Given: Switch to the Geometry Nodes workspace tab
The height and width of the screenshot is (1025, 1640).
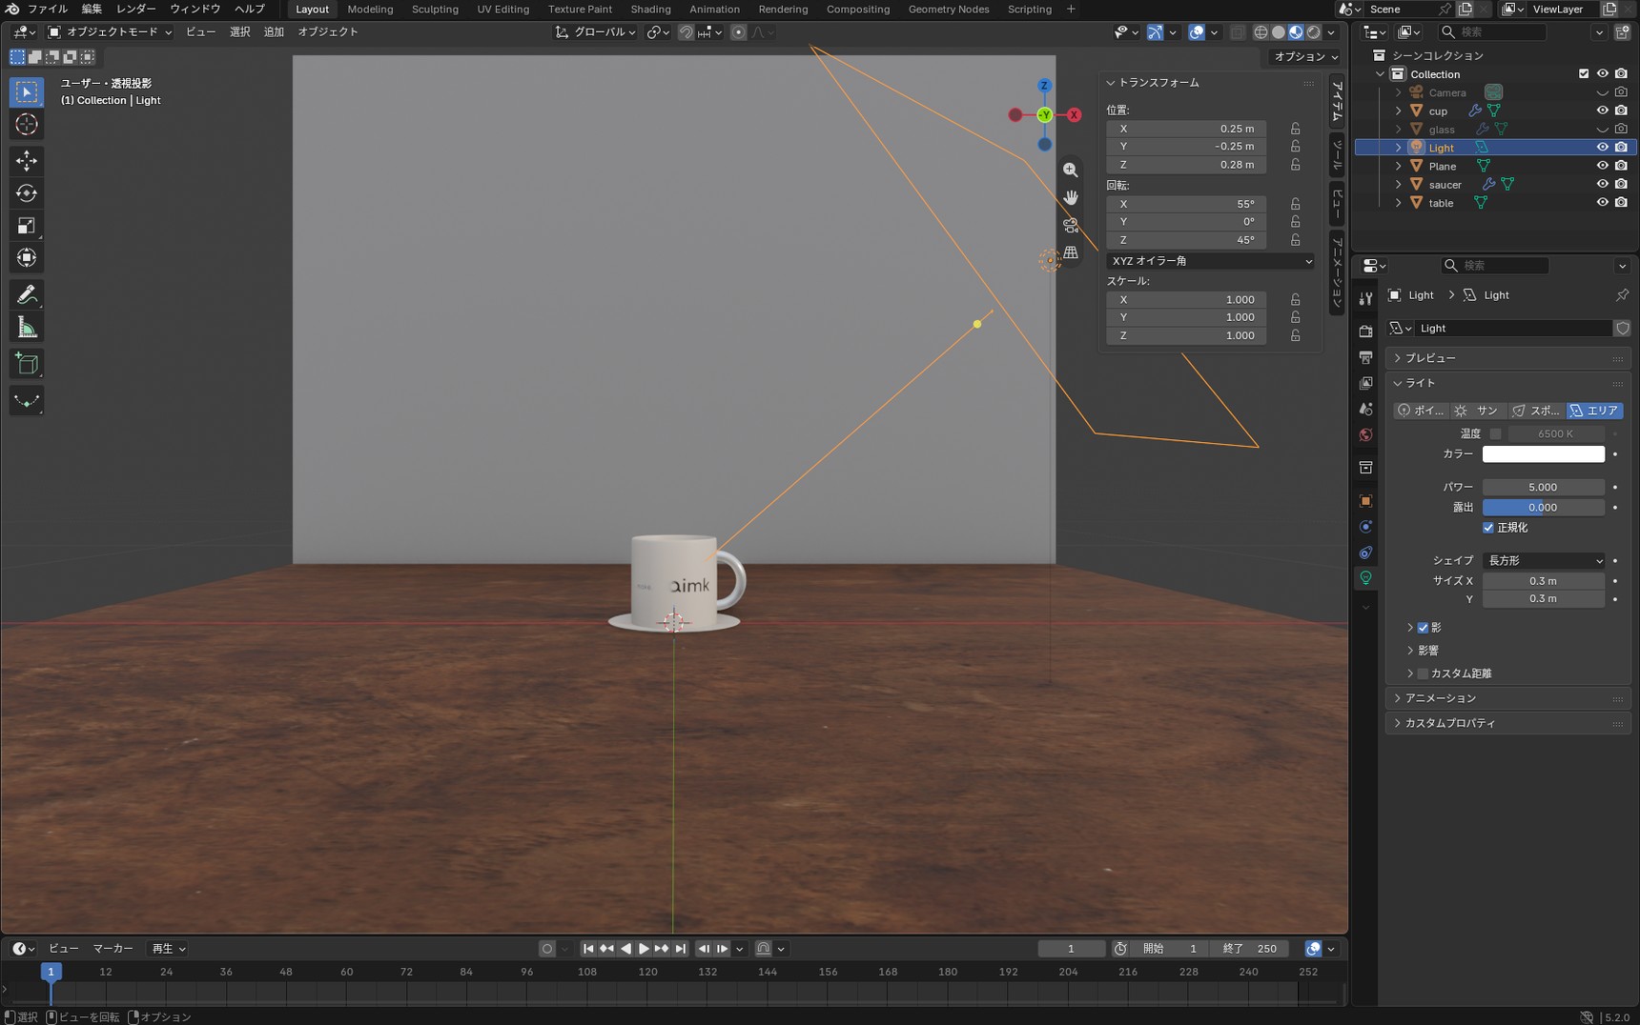Looking at the screenshot, I should [x=949, y=9].
